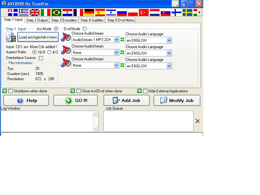Tick Close Avi2Dvd when done checkbox

(78, 91)
